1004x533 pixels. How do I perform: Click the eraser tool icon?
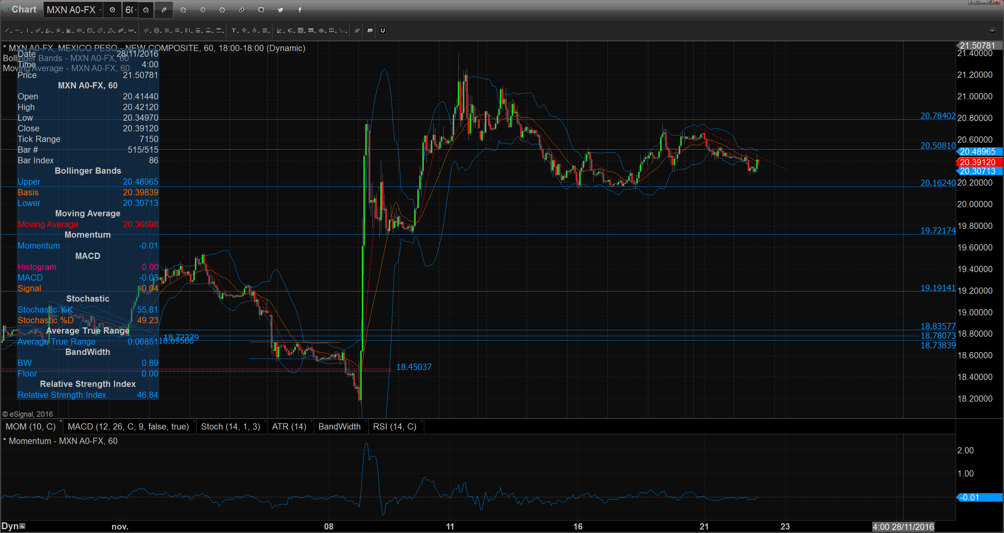(x=357, y=30)
